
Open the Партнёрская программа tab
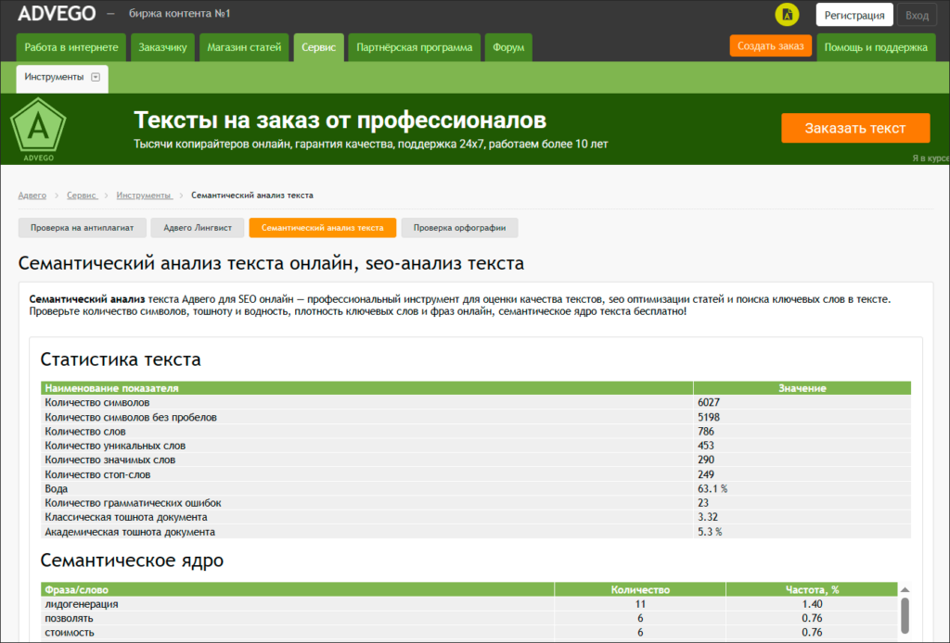pyautogui.click(x=415, y=47)
